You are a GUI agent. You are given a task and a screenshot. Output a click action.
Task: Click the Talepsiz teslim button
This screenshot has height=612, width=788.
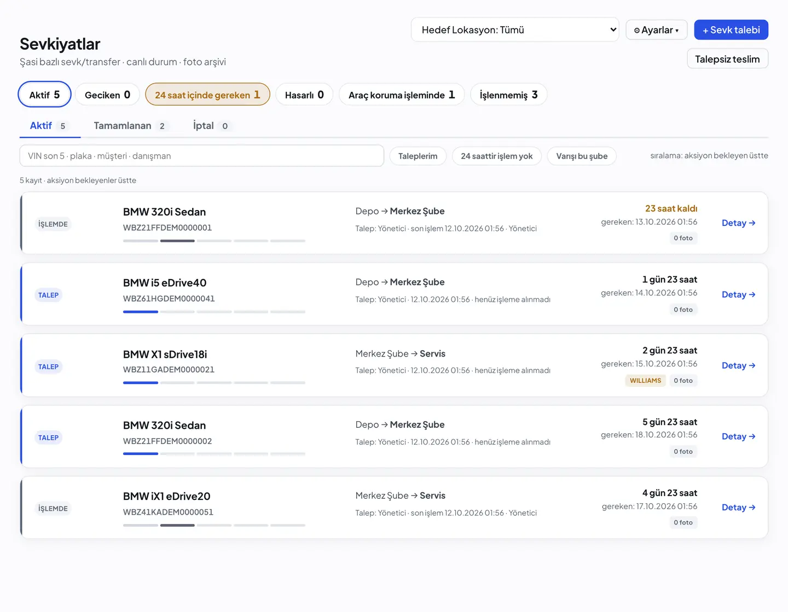pyautogui.click(x=727, y=59)
